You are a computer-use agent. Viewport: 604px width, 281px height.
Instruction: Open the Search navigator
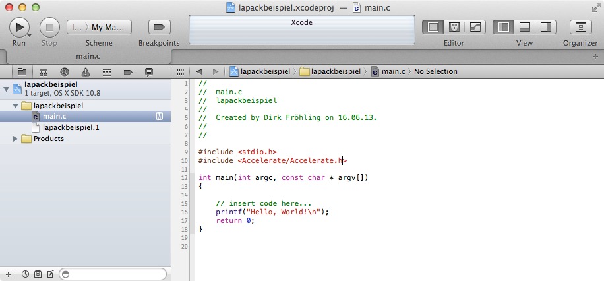[65, 71]
